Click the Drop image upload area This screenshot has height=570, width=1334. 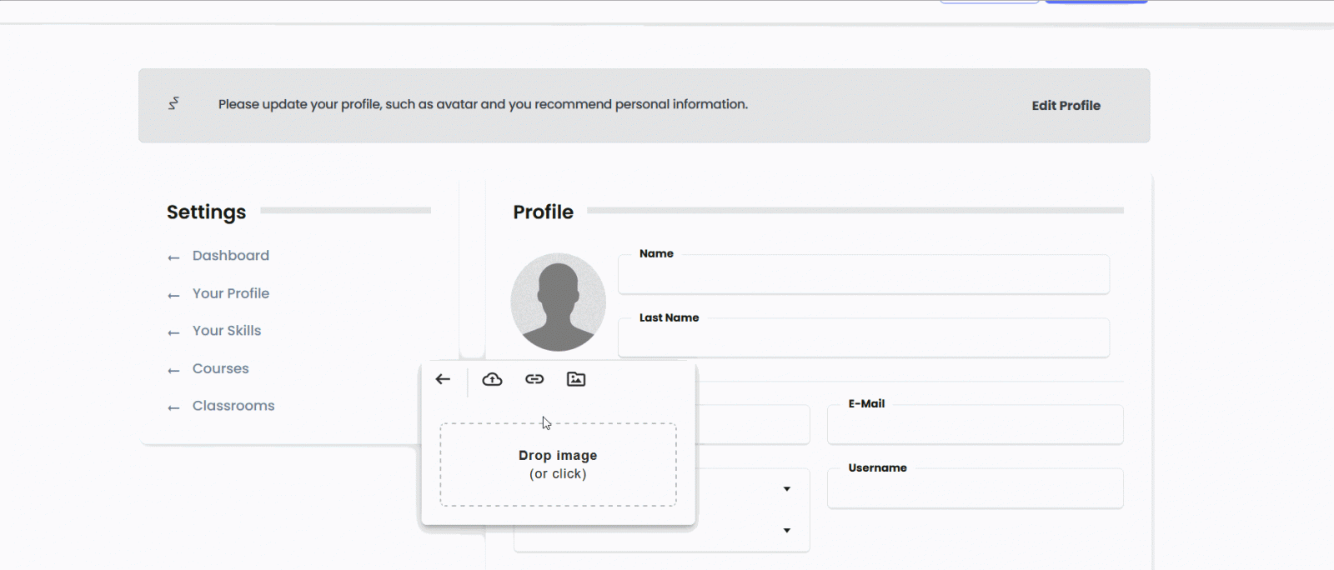pyautogui.click(x=558, y=464)
